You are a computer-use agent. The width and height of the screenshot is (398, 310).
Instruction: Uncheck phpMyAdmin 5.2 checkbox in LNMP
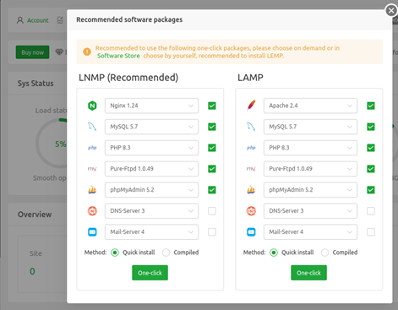point(212,190)
